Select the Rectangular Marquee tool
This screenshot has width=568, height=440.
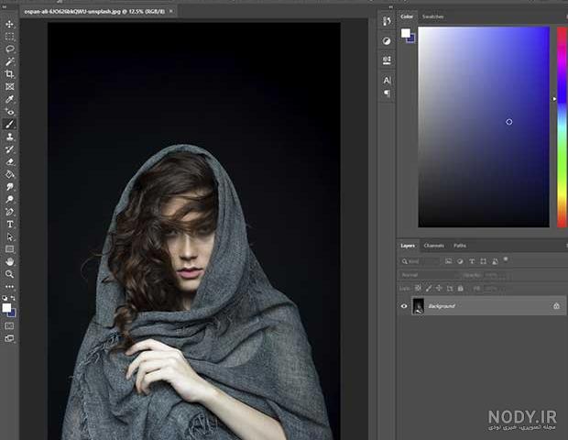tap(10, 37)
